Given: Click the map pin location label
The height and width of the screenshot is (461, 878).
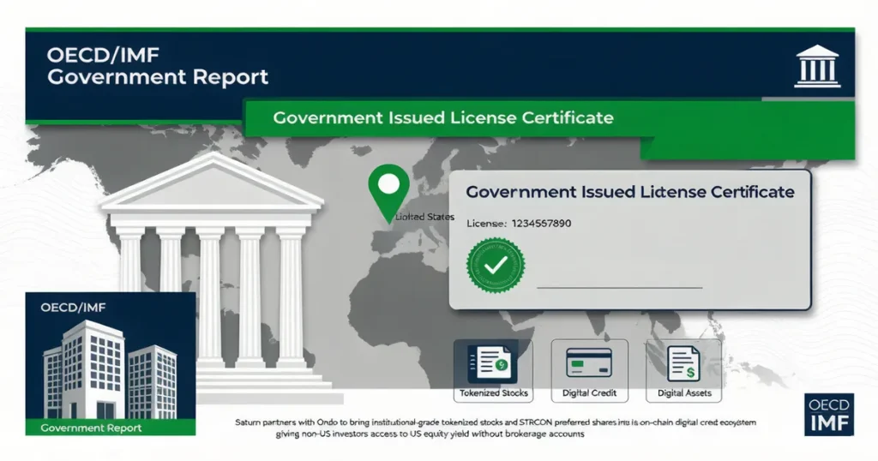Looking at the screenshot, I should coord(424,217).
